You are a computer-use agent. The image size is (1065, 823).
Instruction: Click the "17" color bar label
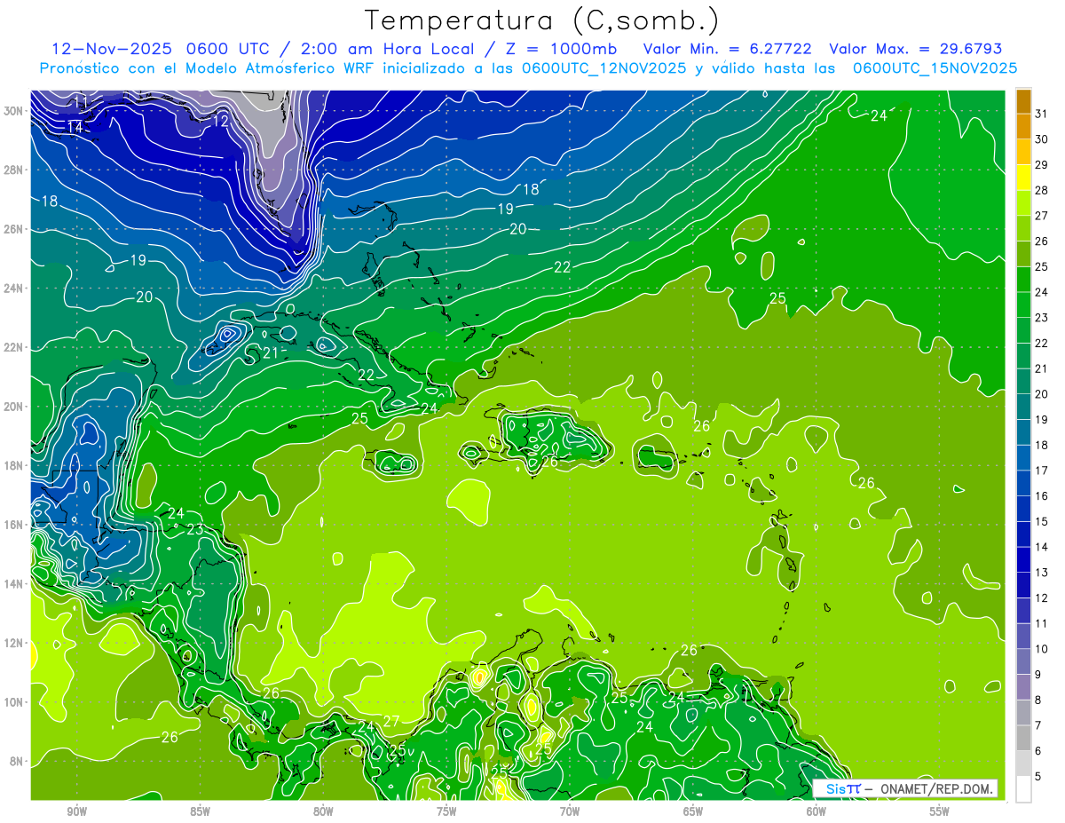[x=1042, y=470]
